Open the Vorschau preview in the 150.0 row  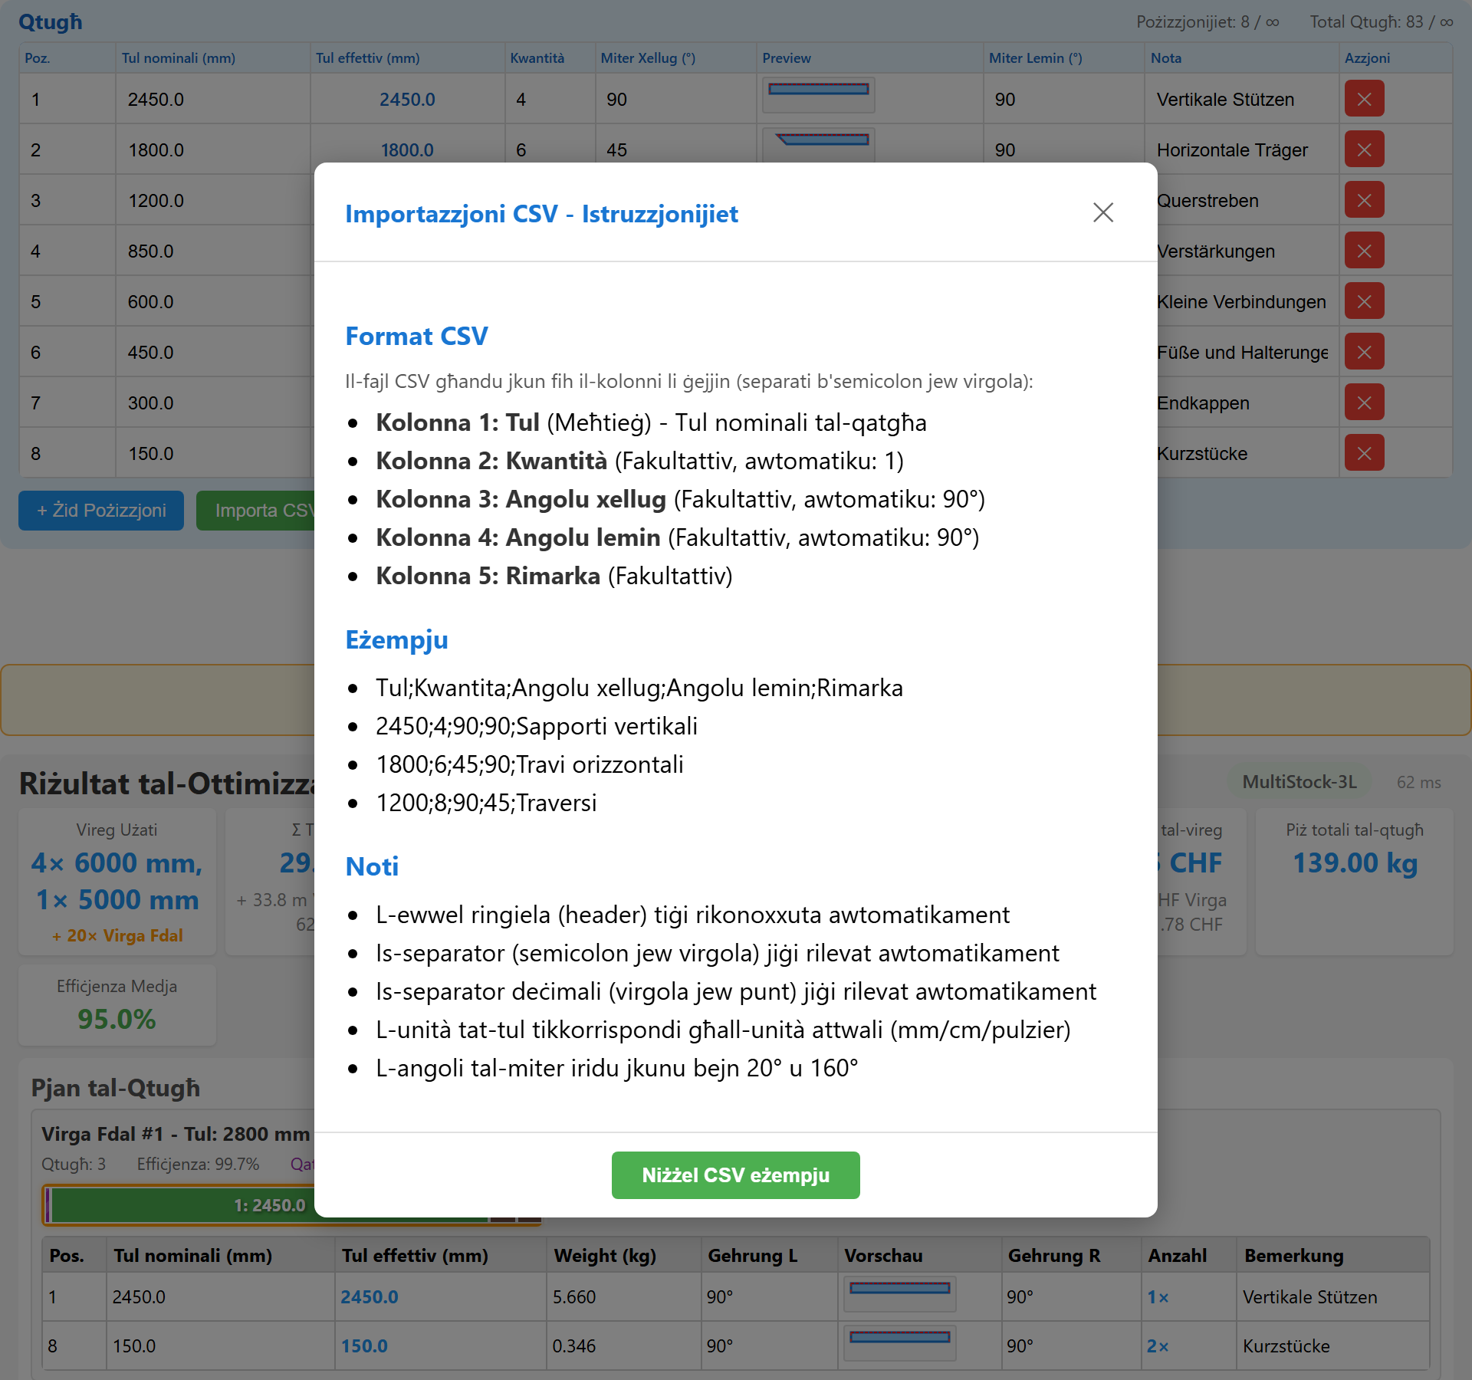pos(899,1342)
